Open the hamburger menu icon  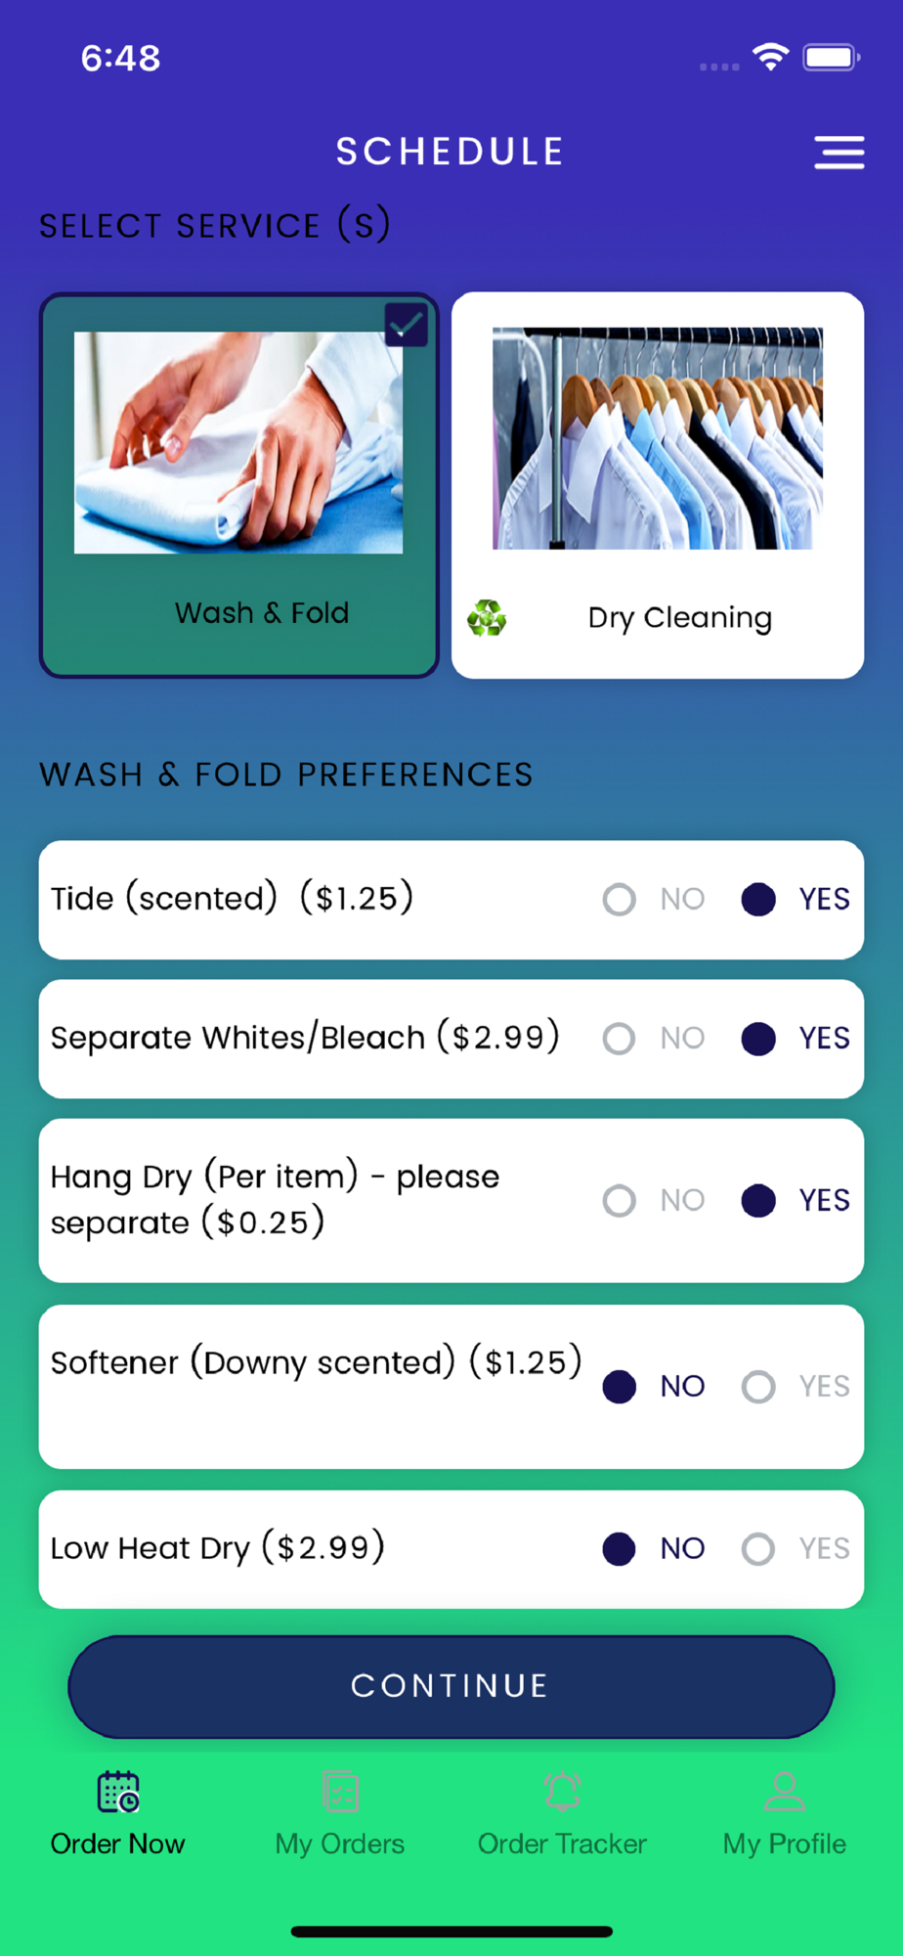point(838,153)
